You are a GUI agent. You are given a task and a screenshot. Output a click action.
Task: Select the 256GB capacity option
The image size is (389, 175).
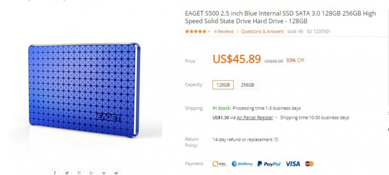(x=248, y=85)
